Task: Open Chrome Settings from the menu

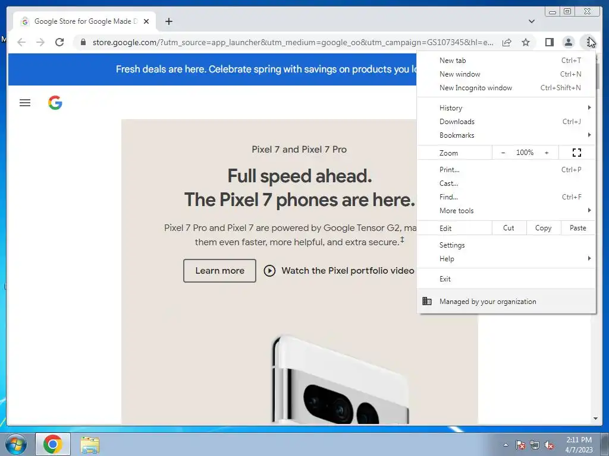Action: (506, 245)
